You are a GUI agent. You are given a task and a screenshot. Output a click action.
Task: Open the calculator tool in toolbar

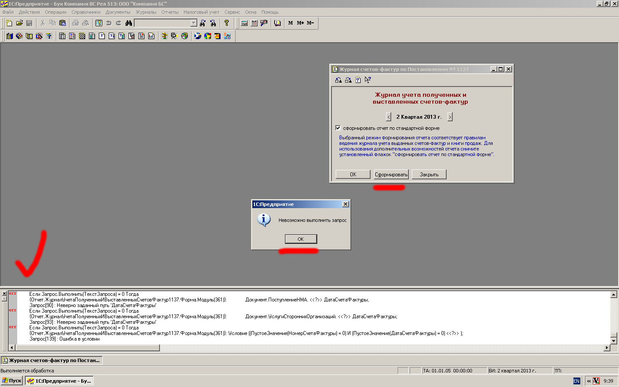point(244,23)
